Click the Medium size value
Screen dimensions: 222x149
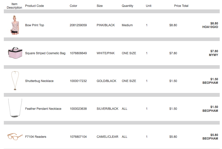127,25
